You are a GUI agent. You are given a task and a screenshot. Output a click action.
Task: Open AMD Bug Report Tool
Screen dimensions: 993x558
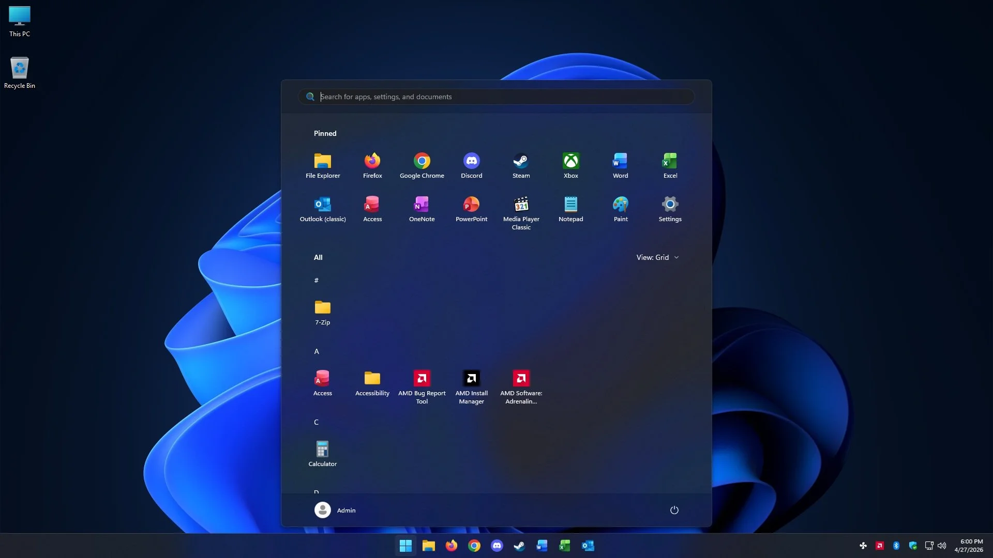(422, 387)
